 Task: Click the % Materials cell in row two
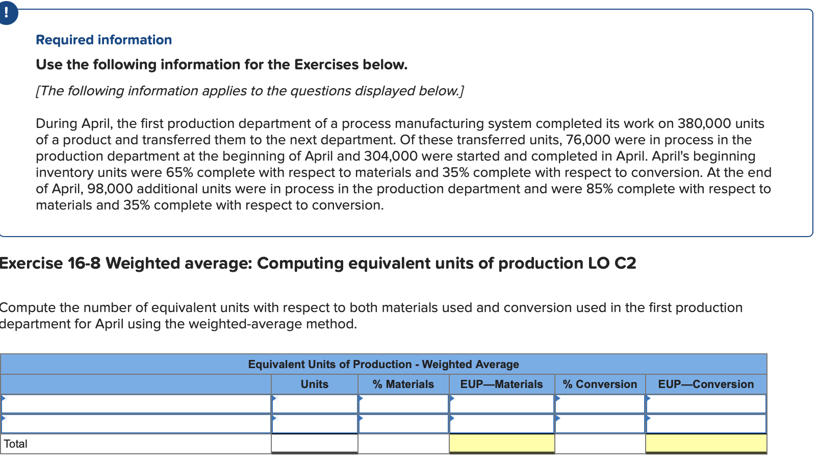point(404,423)
